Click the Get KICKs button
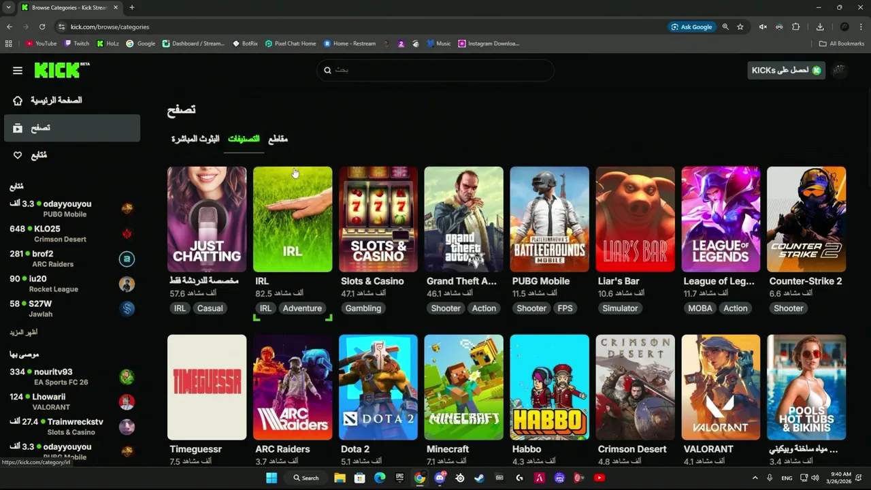Viewport: 871px width, 490px height. tap(787, 70)
